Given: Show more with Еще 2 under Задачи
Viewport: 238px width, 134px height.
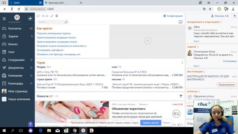Looking at the screenshot, I should (x=196, y=66).
